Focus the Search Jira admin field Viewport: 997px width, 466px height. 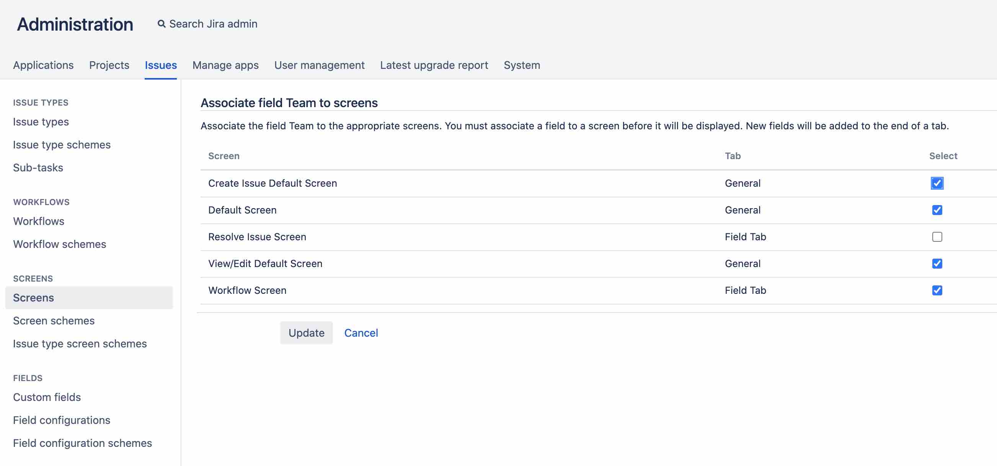(213, 24)
